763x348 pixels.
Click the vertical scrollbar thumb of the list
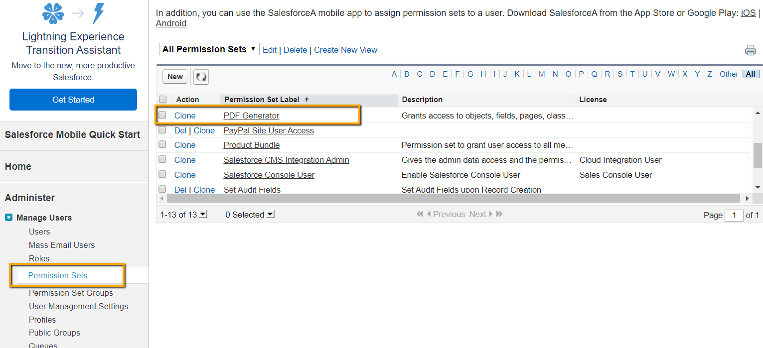(758, 155)
